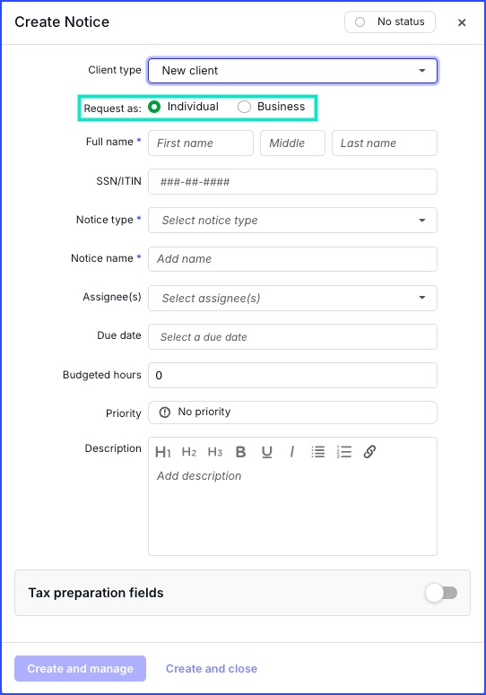
Task: Click the Create and manage button
Action: point(80,668)
